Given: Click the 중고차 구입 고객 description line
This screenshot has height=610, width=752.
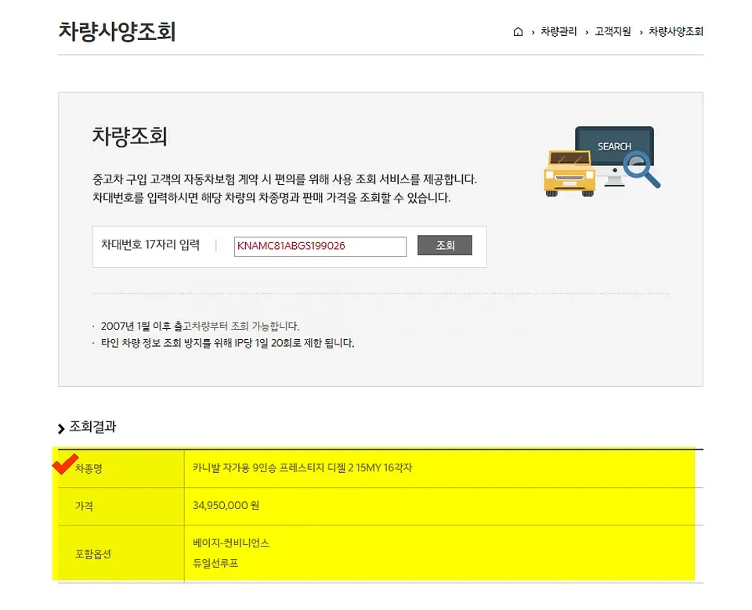Looking at the screenshot, I should point(284,179).
